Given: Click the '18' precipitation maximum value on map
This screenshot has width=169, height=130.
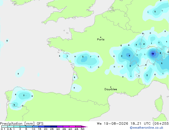Looking at the screenshot, I should click(153, 54).
